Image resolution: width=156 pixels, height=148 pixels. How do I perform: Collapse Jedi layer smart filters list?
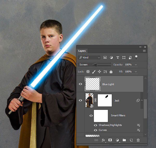pyautogui.click(x=142, y=100)
